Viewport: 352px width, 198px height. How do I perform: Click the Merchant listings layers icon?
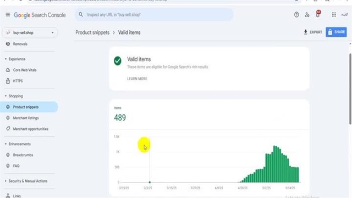click(8, 118)
